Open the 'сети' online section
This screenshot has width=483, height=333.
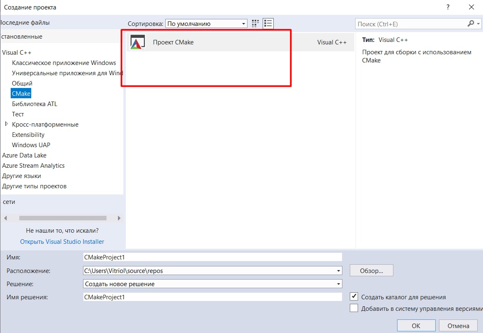(9, 202)
